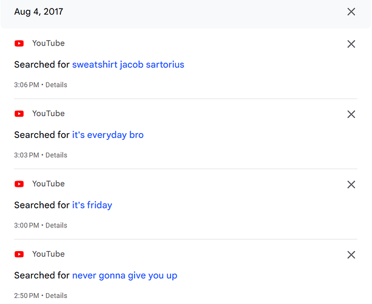Click YouTube icon above never gonna give you up
Viewport: 372px width, 304px height.
click(x=19, y=254)
